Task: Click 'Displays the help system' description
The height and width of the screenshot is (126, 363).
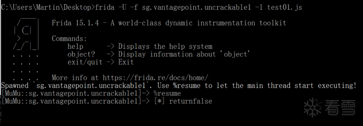Action: (x=165, y=46)
